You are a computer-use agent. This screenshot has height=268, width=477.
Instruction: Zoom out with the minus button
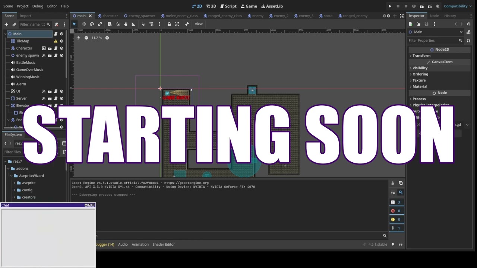coord(86,38)
